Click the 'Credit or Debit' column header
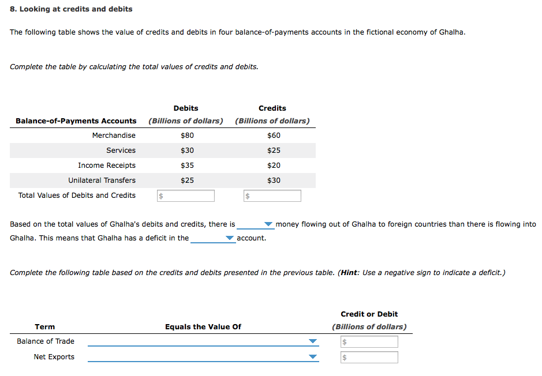 pos(369,314)
